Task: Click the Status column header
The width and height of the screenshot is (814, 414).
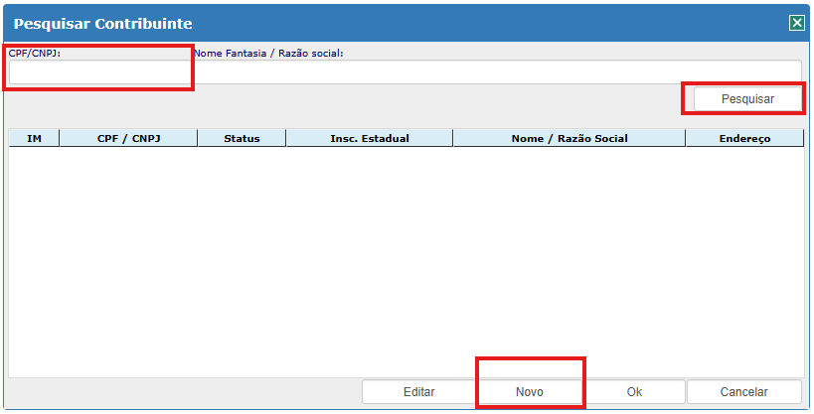Action: (x=242, y=139)
